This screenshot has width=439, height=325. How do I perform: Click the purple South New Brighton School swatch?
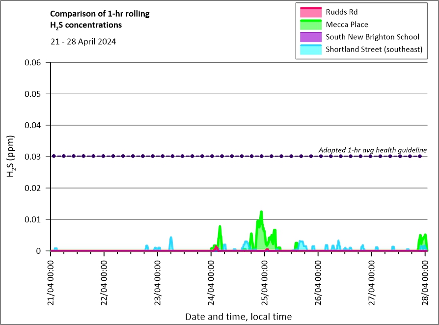pos(309,37)
